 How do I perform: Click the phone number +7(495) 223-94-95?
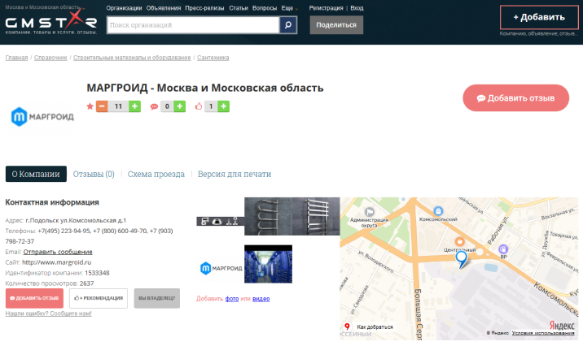64,231
